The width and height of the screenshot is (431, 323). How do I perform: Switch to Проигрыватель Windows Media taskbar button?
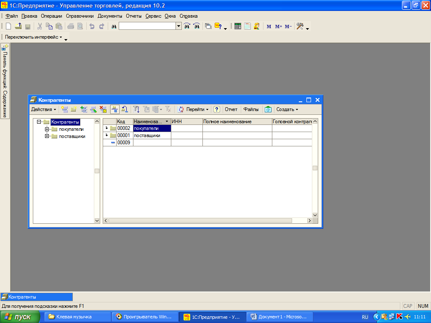(145, 317)
